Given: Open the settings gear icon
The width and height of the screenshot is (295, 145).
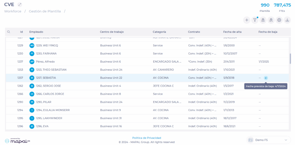Looking at the screenshot, I should [279, 20].
